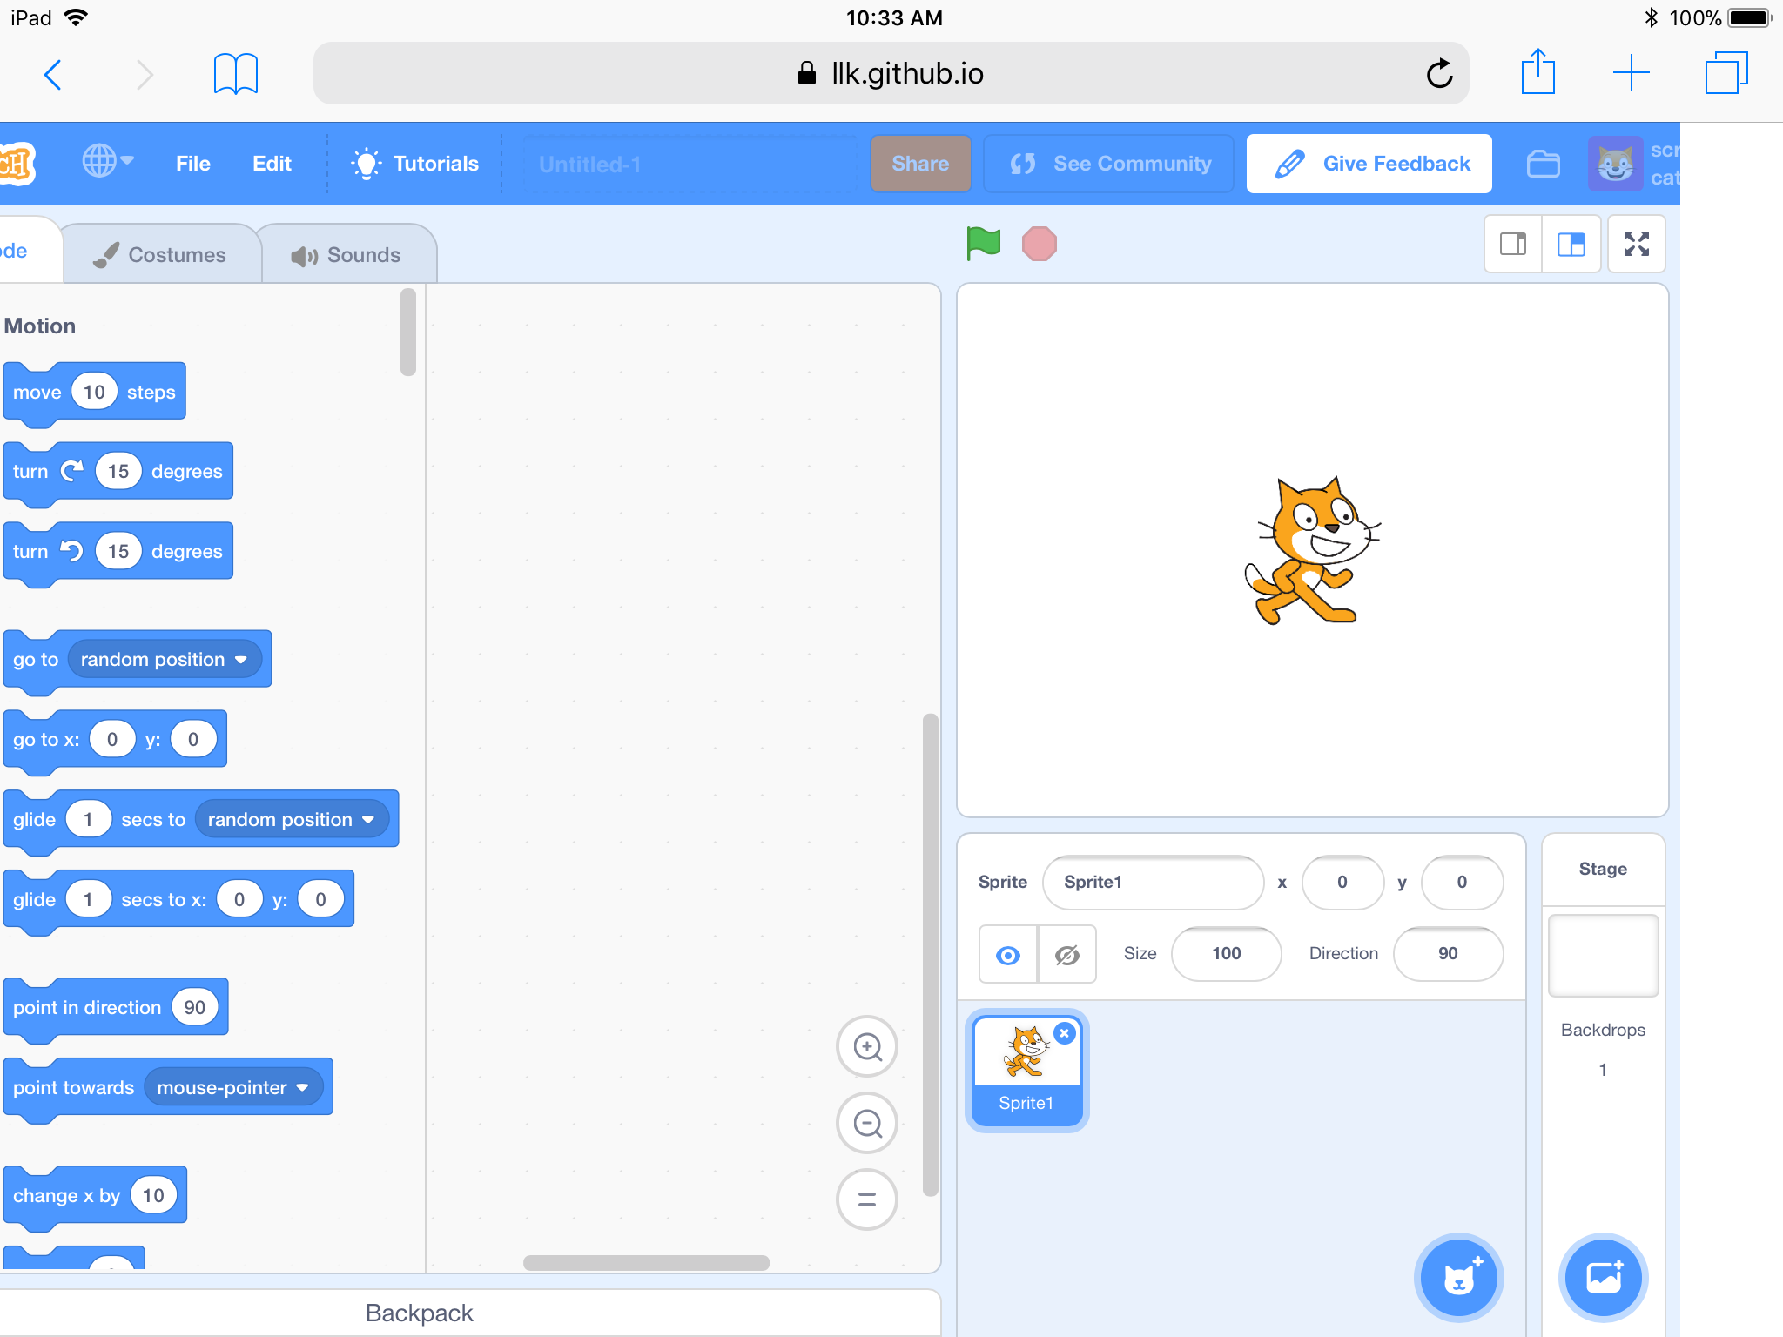1783x1337 pixels.
Task: Enter full screen stage mode
Action: [x=1637, y=244]
